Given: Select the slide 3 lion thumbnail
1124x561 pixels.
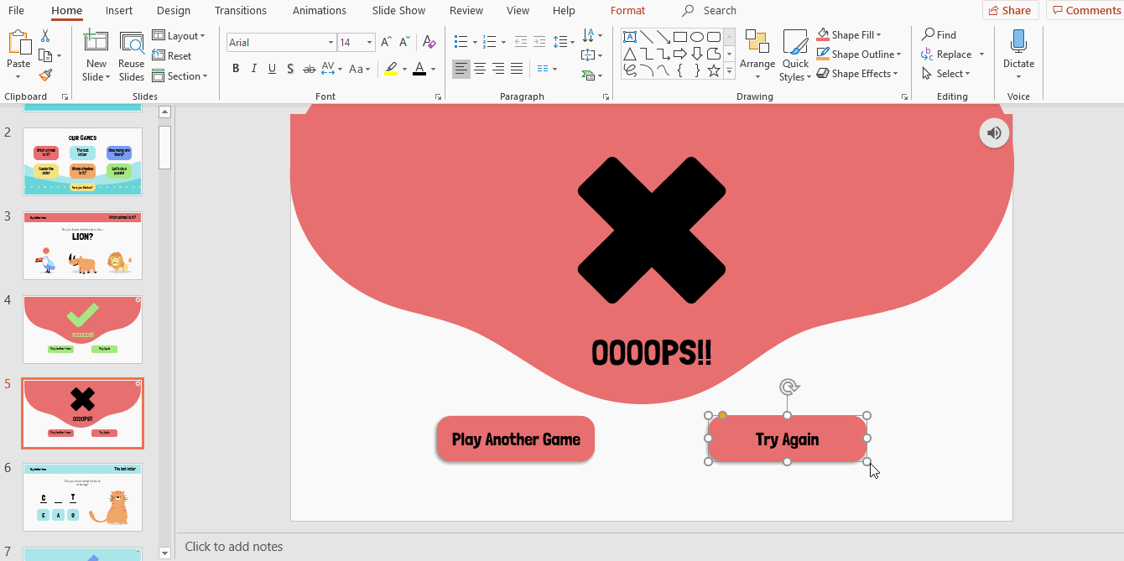Looking at the screenshot, I should pos(82,246).
